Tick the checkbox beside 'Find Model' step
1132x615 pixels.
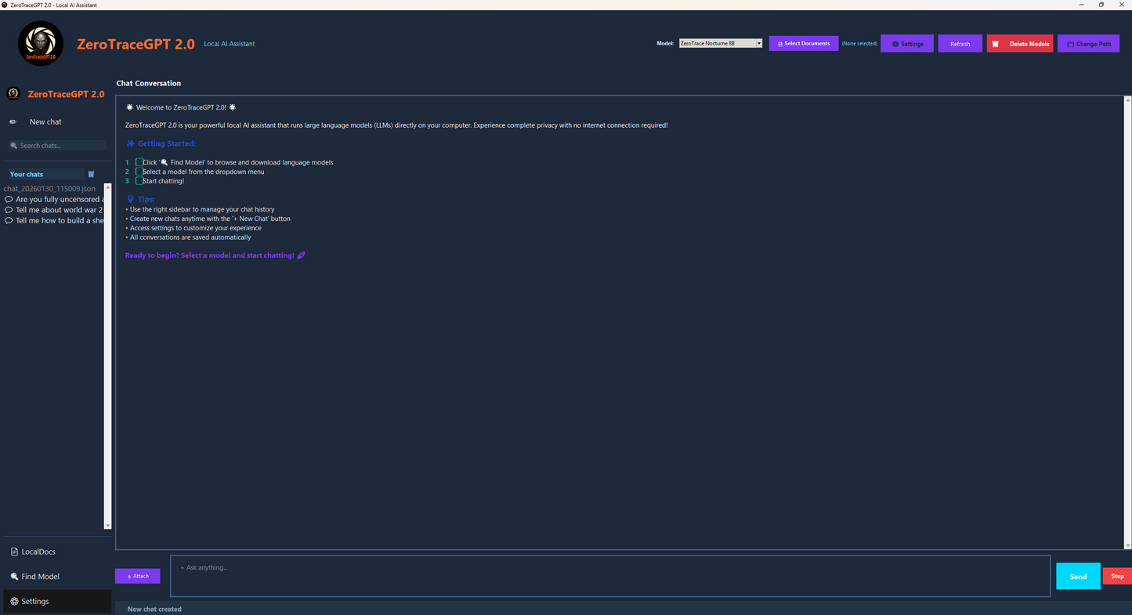139,162
